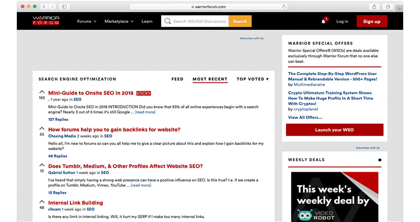Open the Safari share button

[374, 7]
